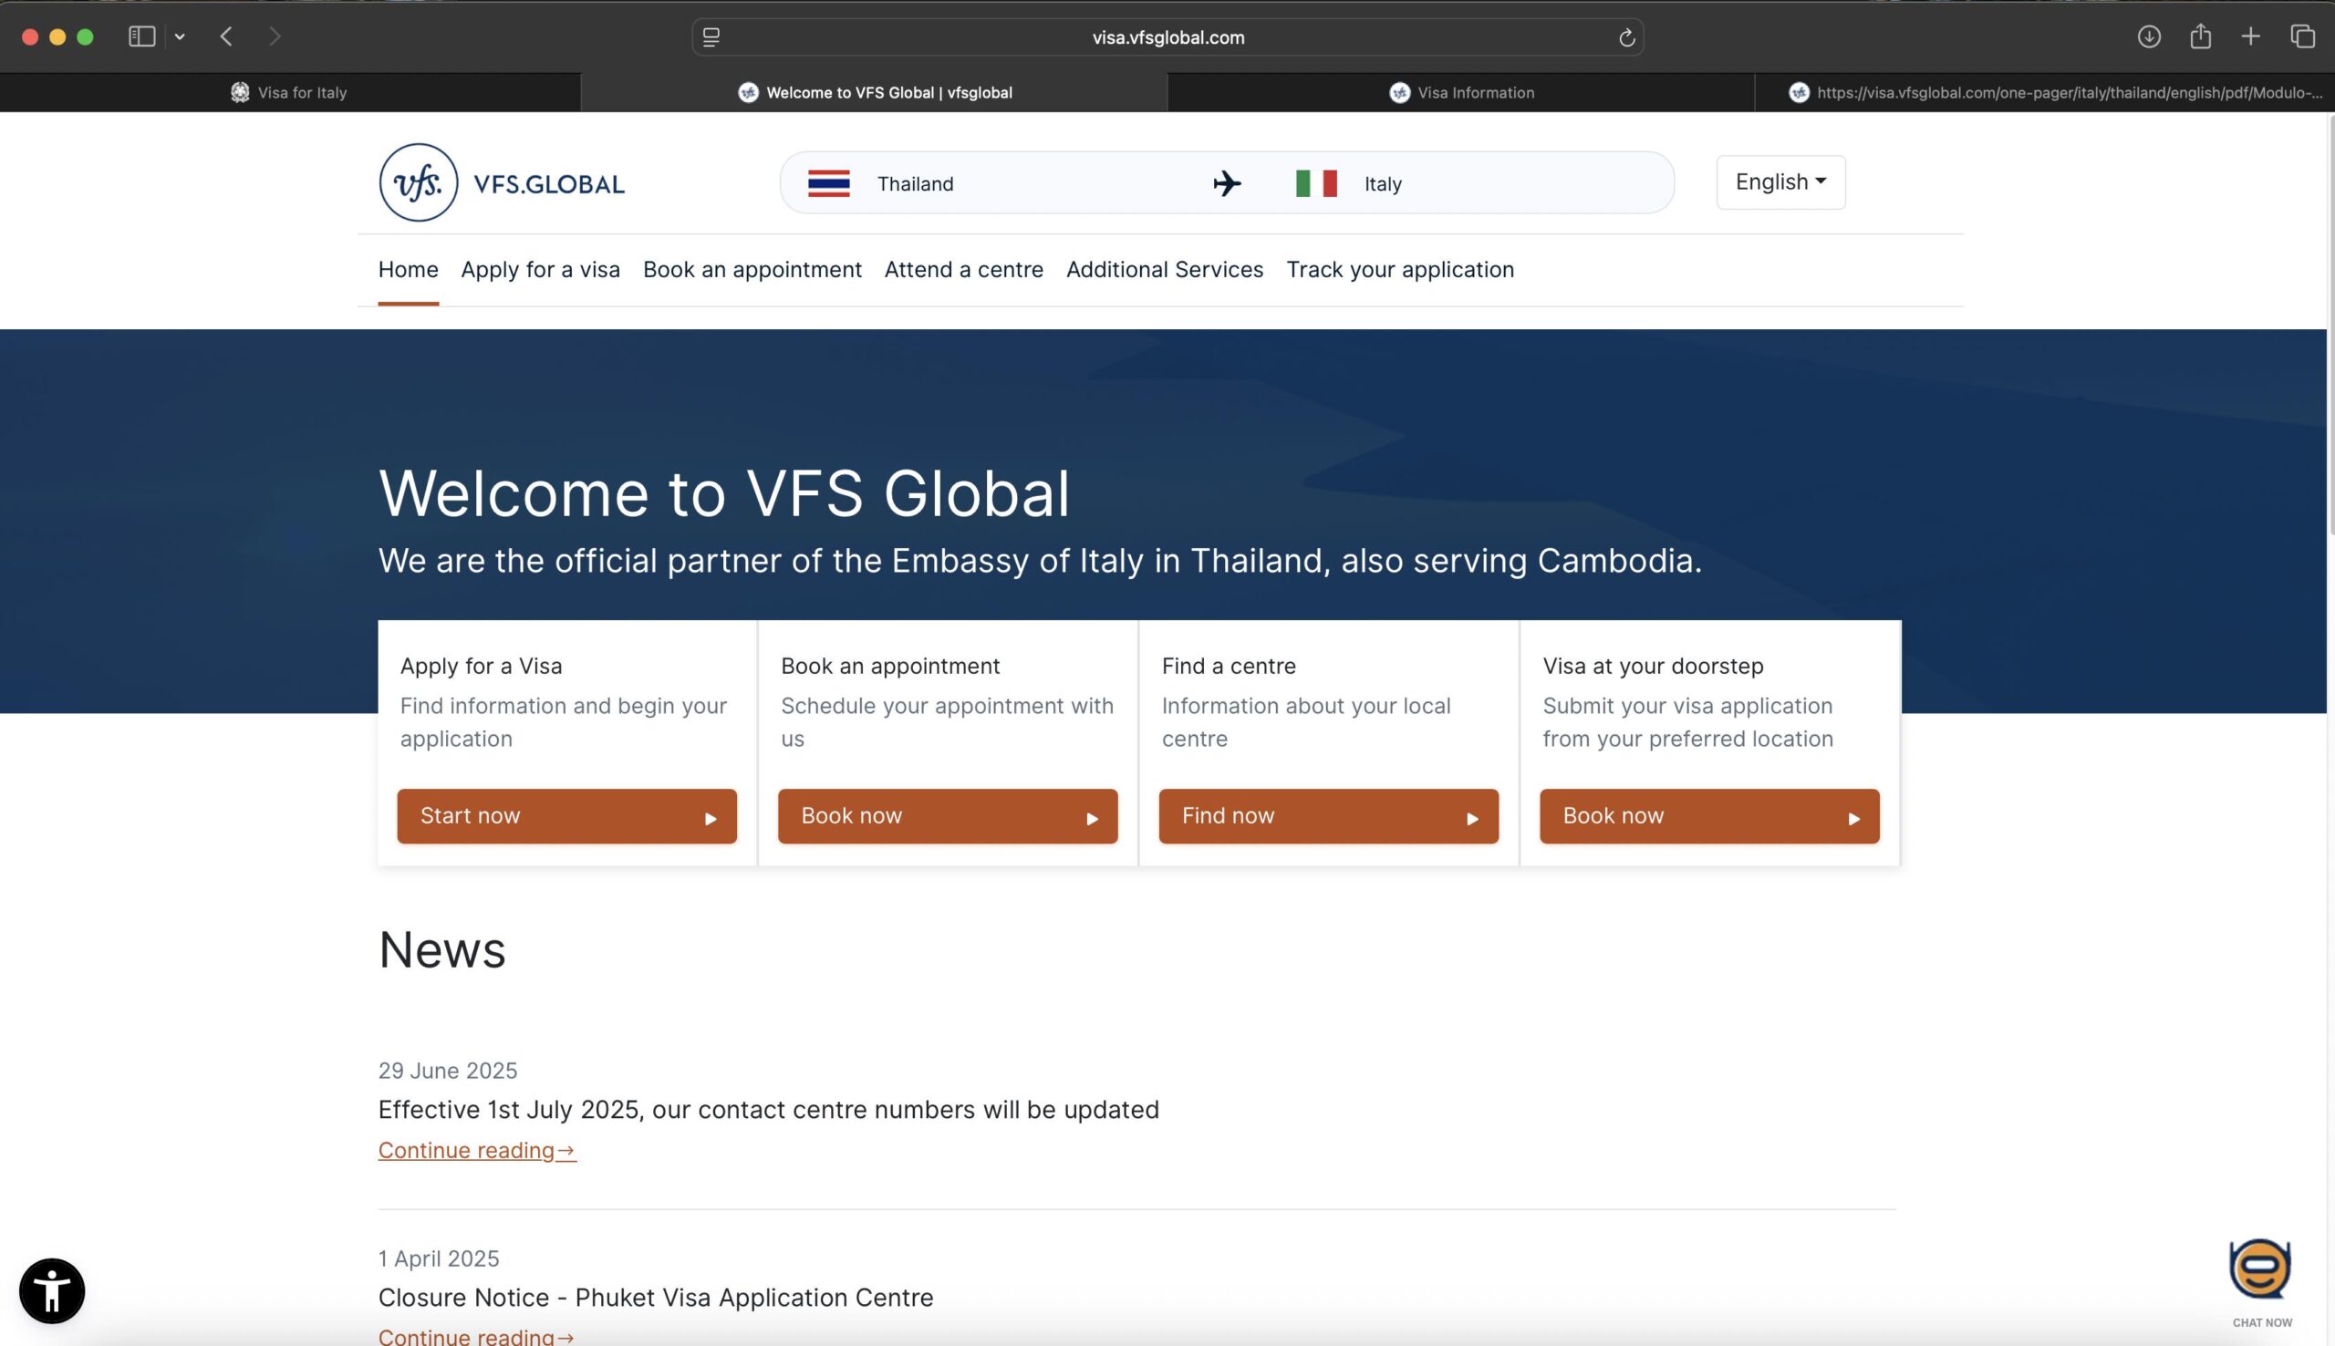The image size is (2335, 1346).
Task: Click the downloads icon in Safari toolbar
Action: (2150, 36)
